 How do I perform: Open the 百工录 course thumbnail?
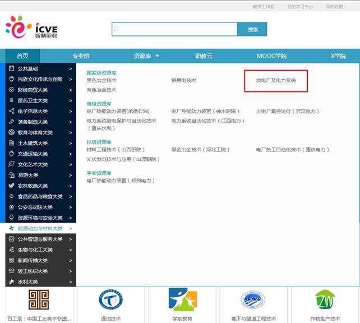click(39, 299)
